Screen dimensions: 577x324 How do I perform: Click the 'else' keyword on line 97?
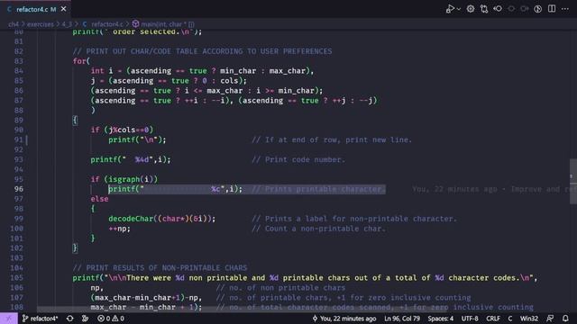(99, 199)
